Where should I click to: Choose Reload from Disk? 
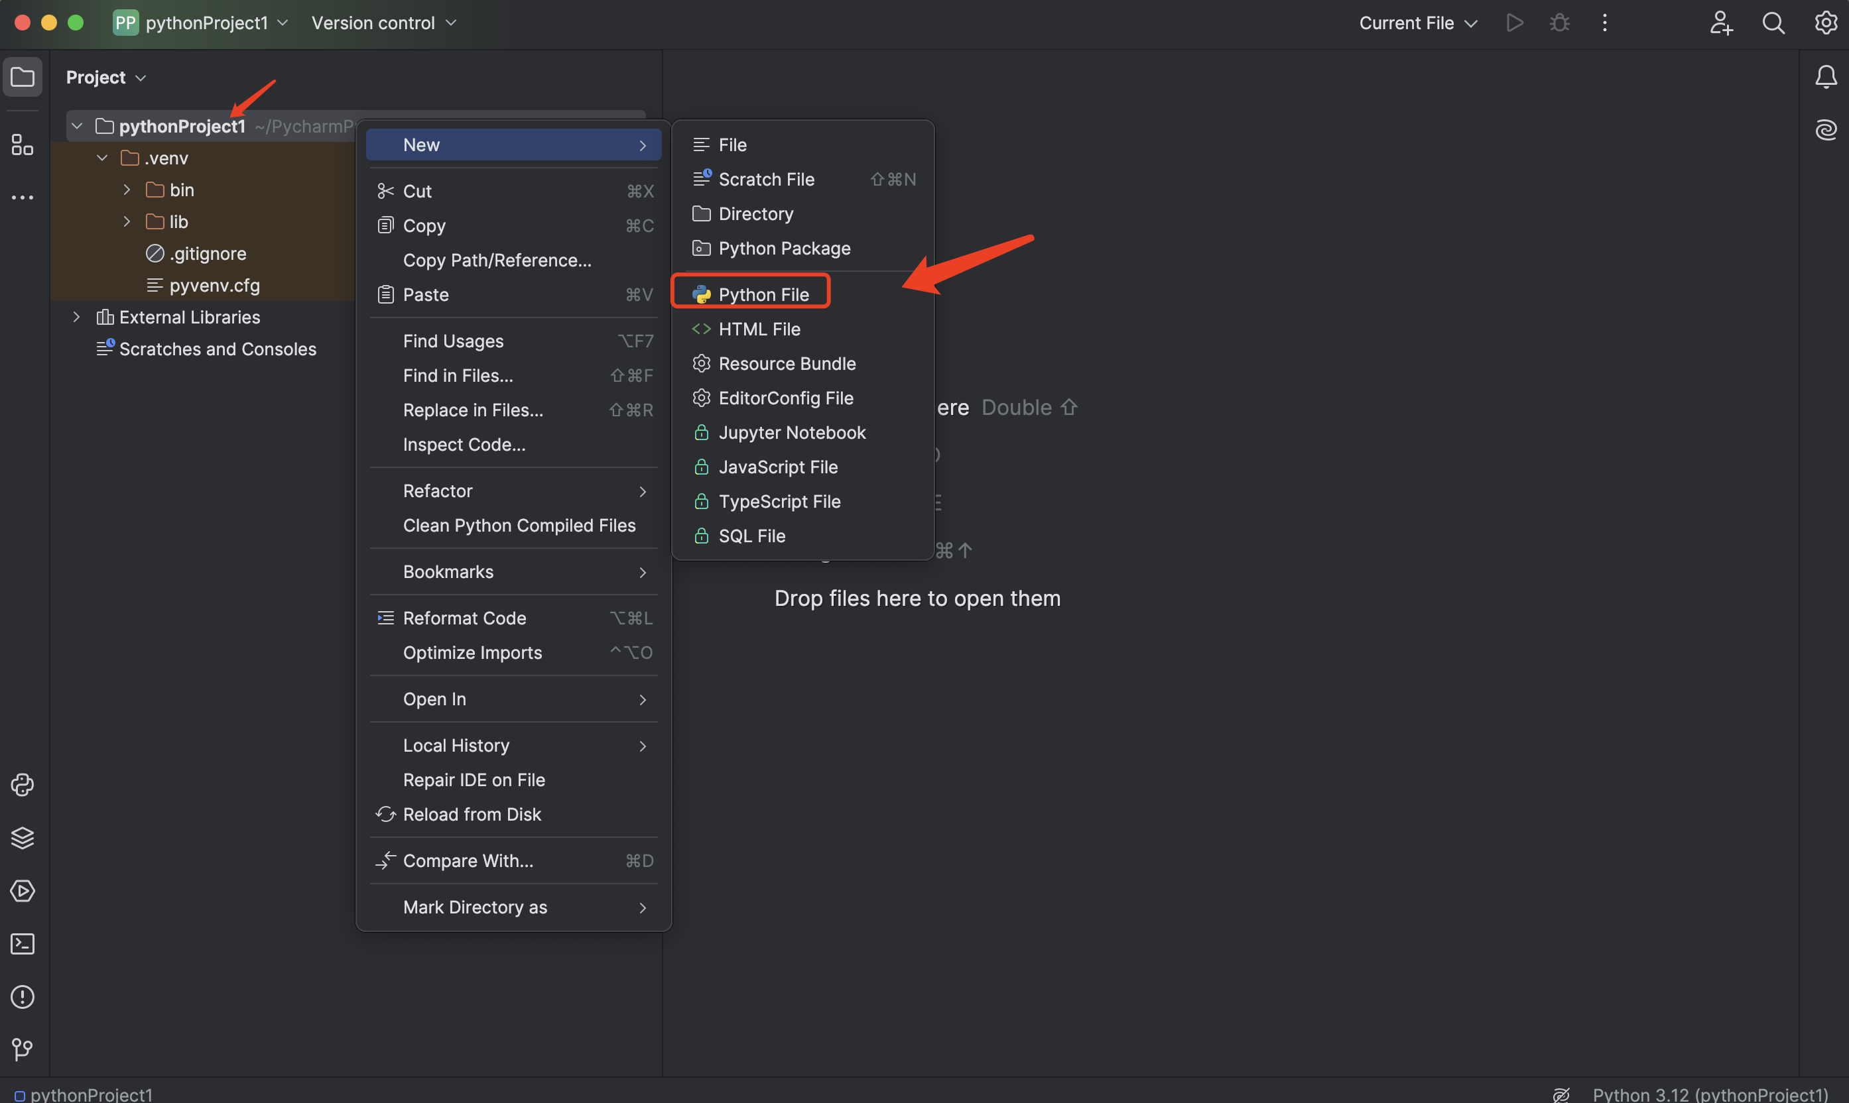pyautogui.click(x=514, y=815)
